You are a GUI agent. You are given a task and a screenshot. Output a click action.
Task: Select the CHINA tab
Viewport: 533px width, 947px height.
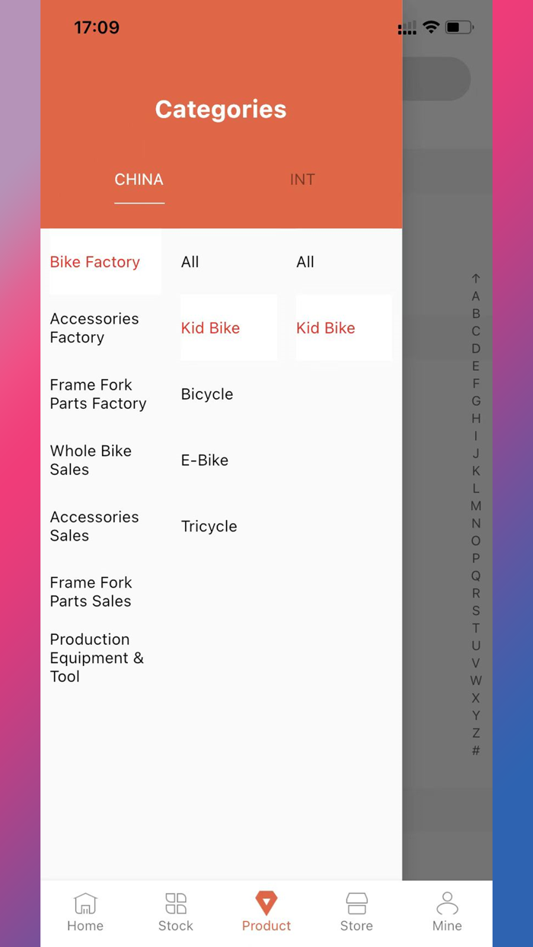pyautogui.click(x=139, y=180)
